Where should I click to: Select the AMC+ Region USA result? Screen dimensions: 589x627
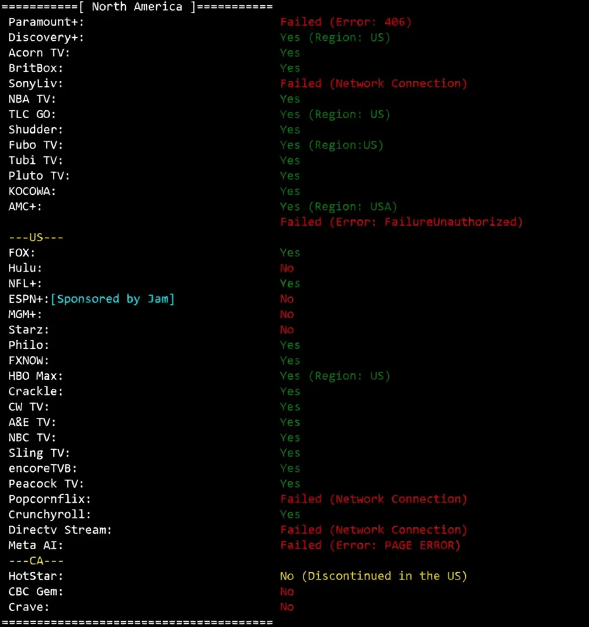tap(338, 207)
